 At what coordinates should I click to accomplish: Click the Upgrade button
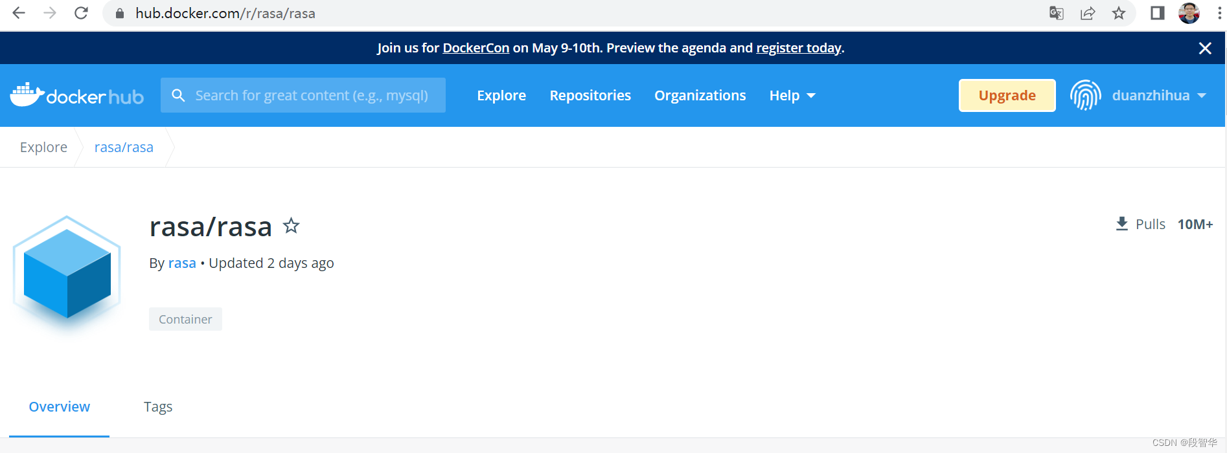tap(1007, 95)
